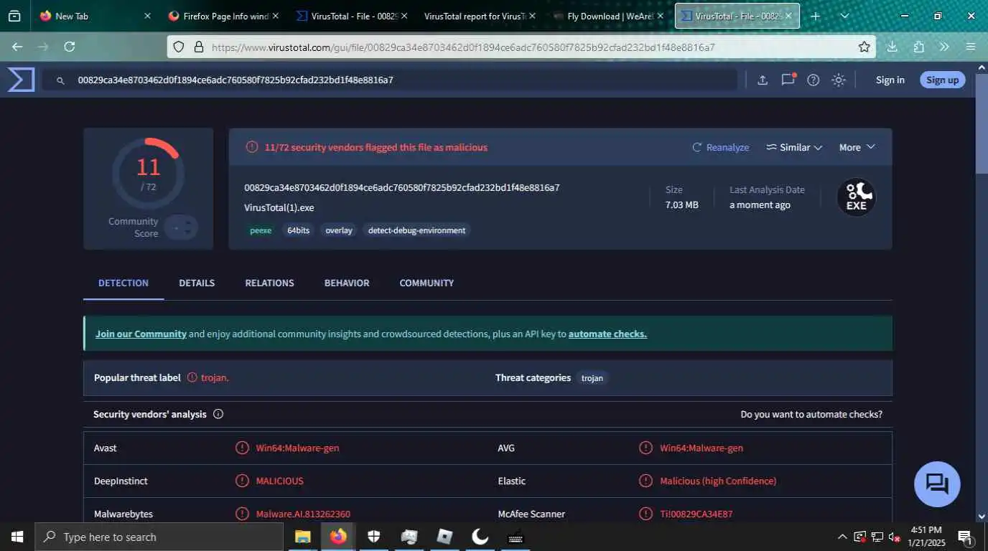Image resolution: width=988 pixels, height=551 pixels.
Task: Click the automate checks link
Action: coord(607,334)
